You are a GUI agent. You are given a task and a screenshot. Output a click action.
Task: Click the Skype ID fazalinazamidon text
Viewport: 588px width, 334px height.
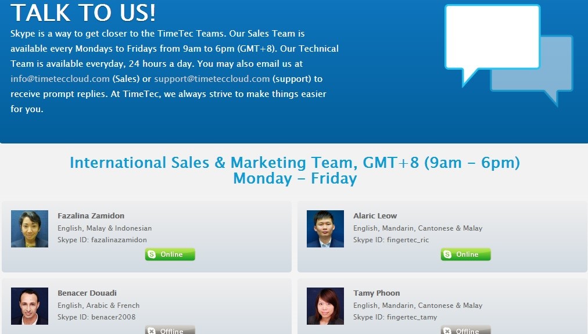pyautogui.click(x=102, y=240)
